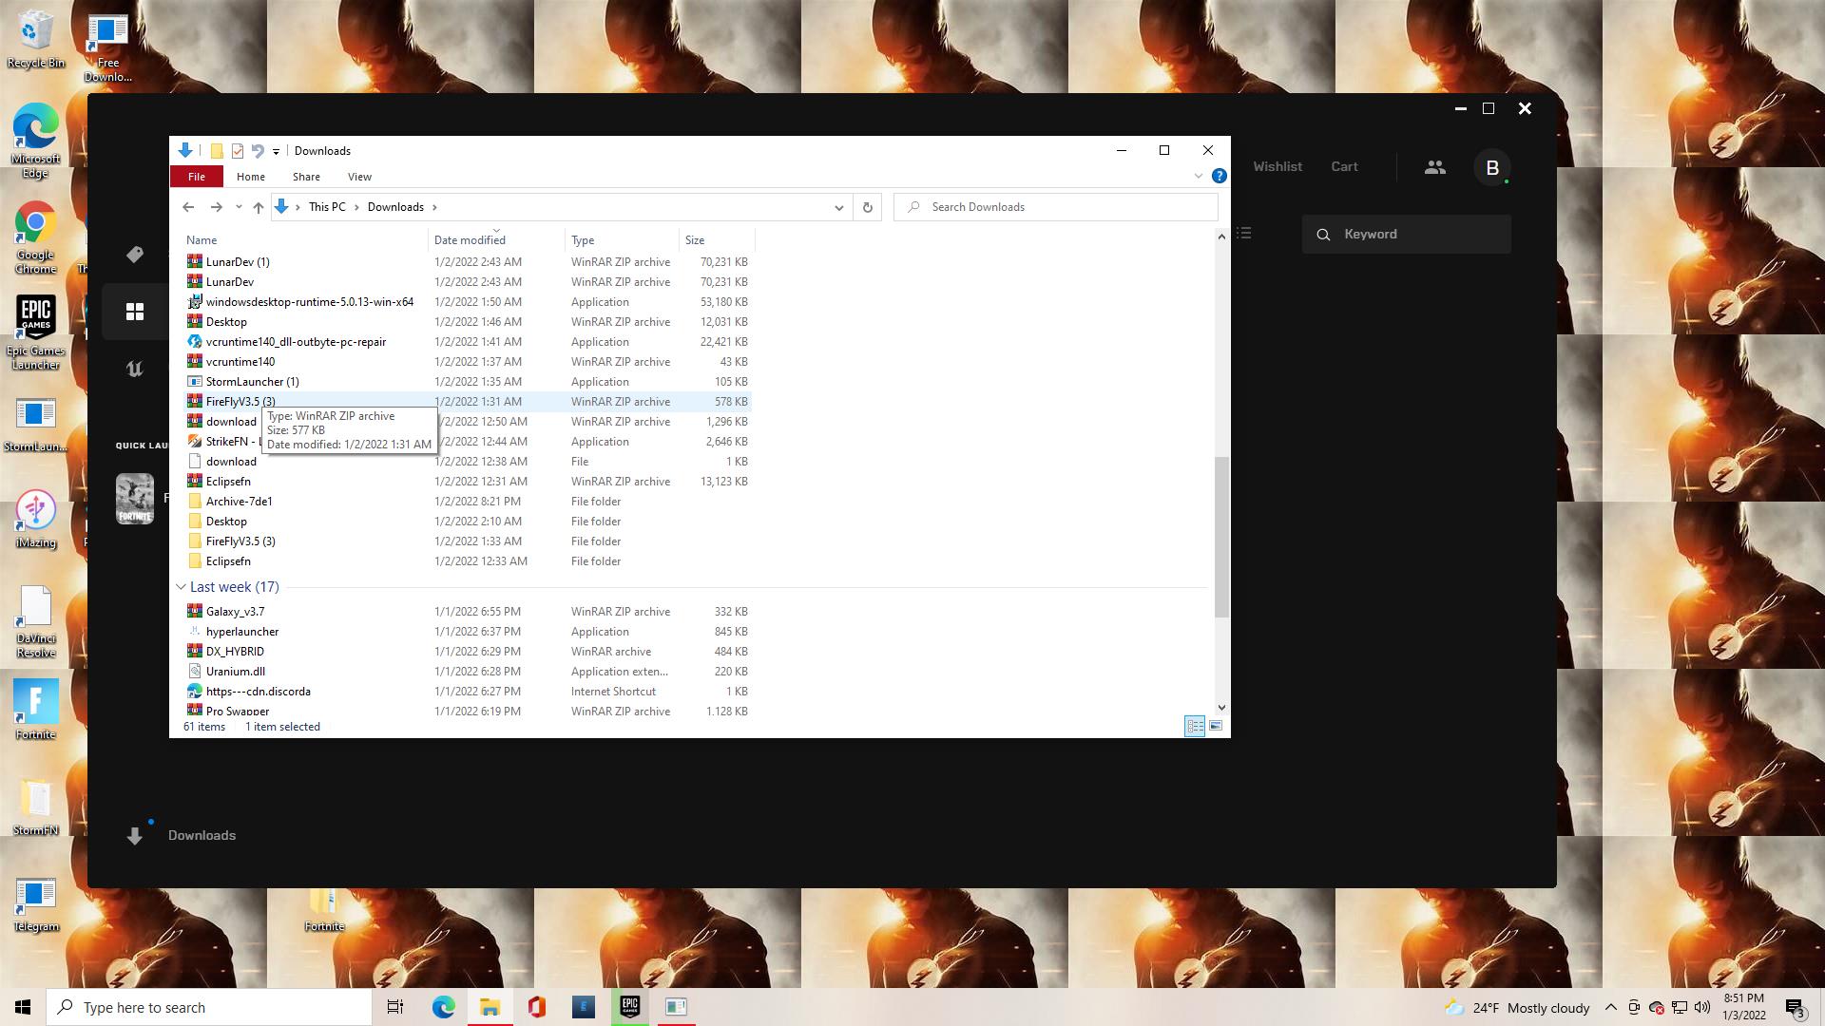This screenshot has height=1026, width=1825.
Task: Expand the Explorer ribbon chevron
Action: click(1198, 177)
